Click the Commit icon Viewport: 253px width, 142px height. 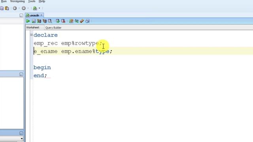[58, 21]
